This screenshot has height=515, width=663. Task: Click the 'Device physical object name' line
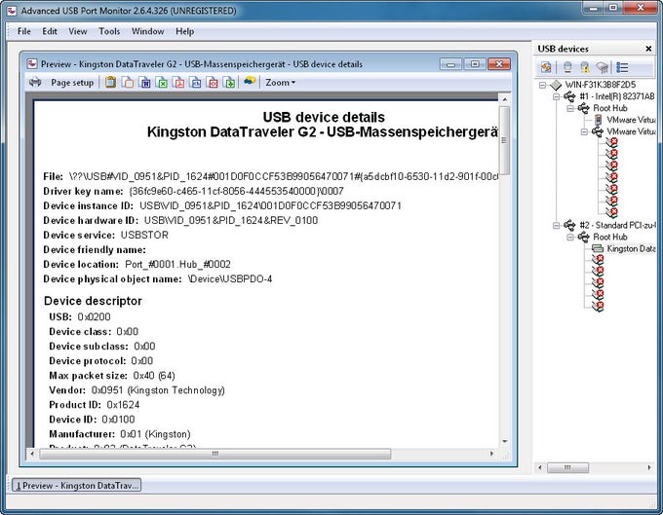pyautogui.click(x=157, y=279)
